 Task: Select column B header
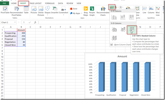click(x=21, y=27)
